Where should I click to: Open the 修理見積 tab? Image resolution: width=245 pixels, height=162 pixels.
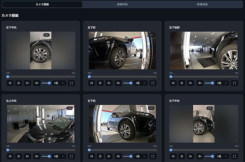[202, 4]
